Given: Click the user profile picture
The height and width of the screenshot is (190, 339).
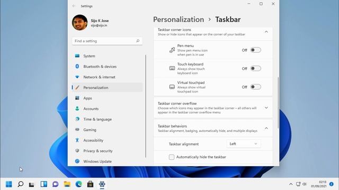Looking at the screenshot, I should pyautogui.click(x=80, y=22).
